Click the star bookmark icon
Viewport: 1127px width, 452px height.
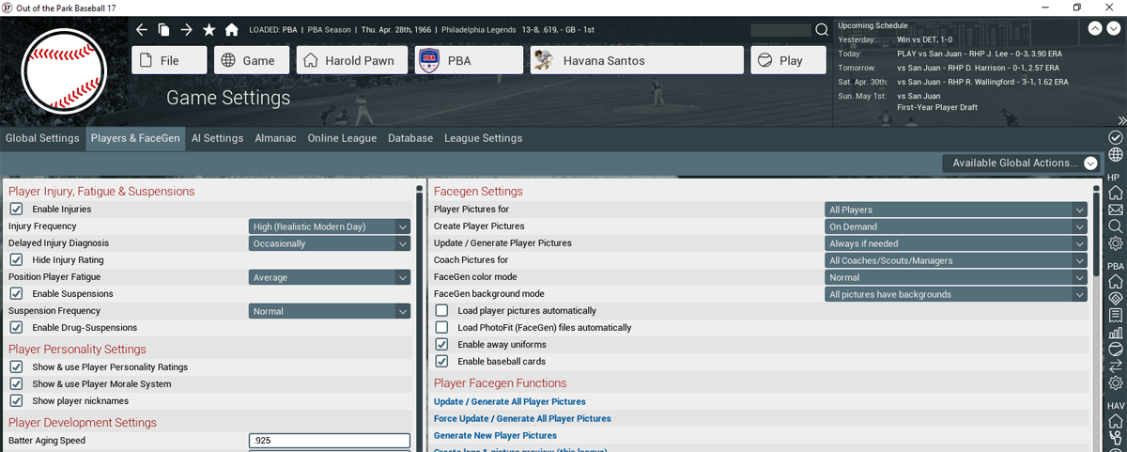209,30
